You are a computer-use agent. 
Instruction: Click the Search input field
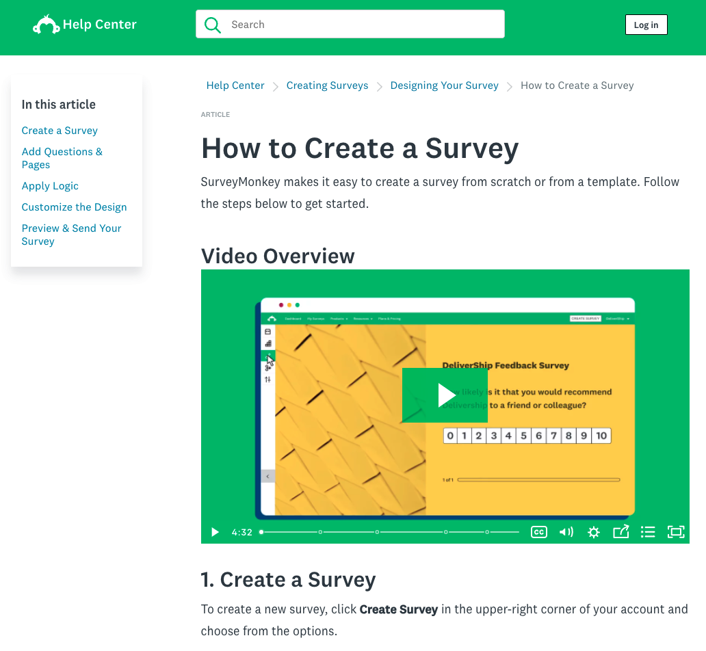[x=350, y=25]
